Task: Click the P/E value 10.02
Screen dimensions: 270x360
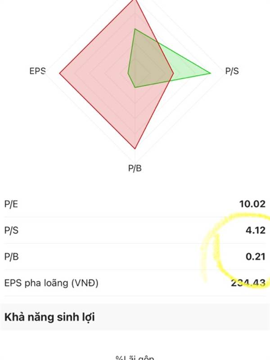Action: tap(252, 204)
